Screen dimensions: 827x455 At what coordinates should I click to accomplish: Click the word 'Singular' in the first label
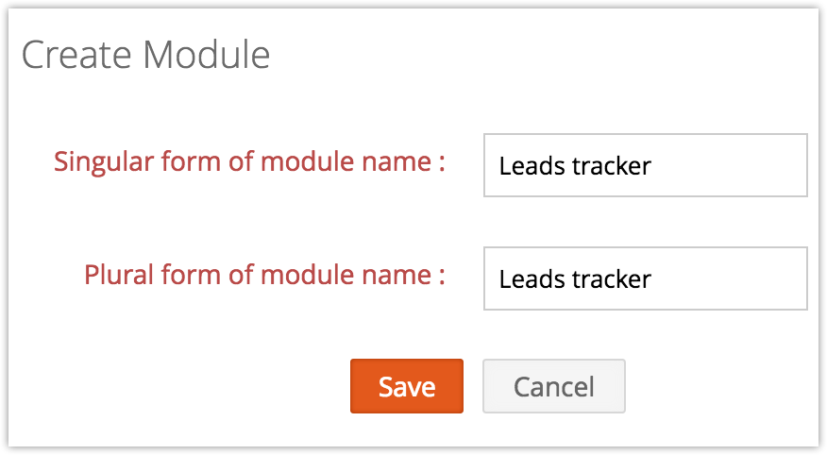pos(97,161)
